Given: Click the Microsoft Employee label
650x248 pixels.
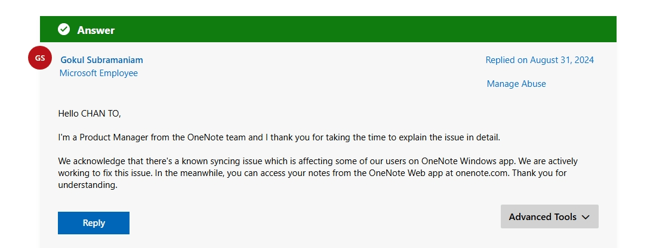Looking at the screenshot, I should (98, 73).
